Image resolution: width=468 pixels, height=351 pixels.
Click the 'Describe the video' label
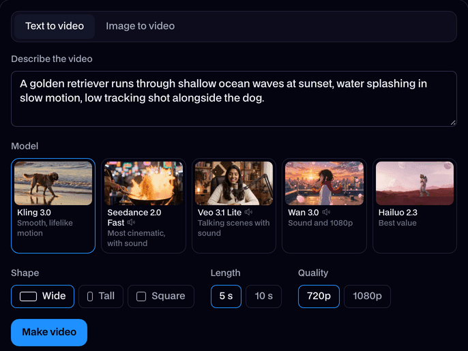[52, 59]
